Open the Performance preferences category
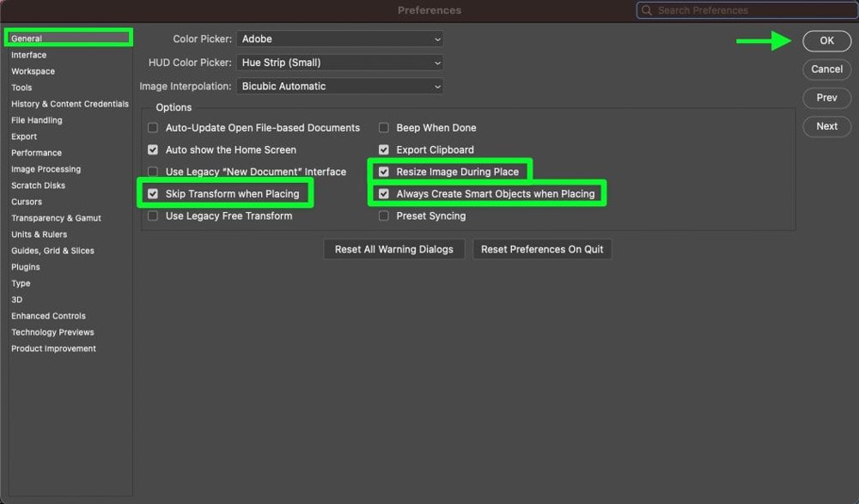The width and height of the screenshot is (859, 504). (x=37, y=153)
